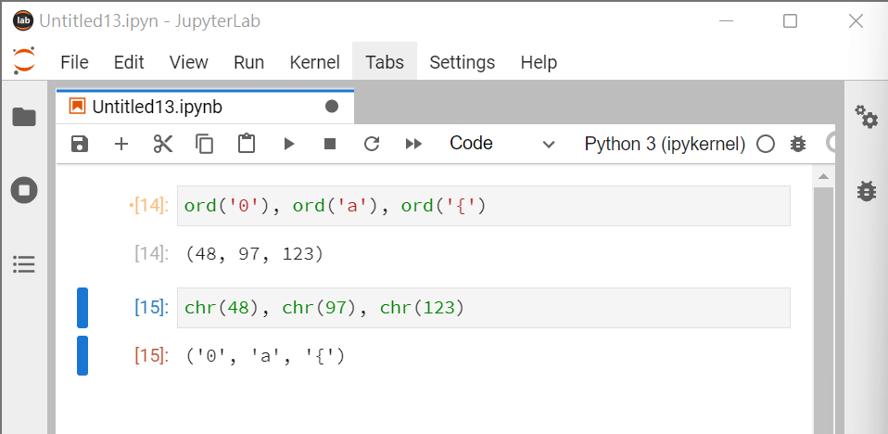Image resolution: width=888 pixels, height=434 pixels.
Task: Switch kernel via Python 3 (ipykernel)
Action: (665, 144)
